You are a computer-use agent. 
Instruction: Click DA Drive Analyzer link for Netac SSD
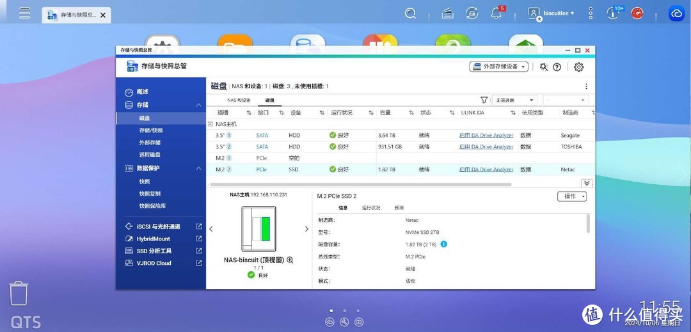[x=486, y=170]
